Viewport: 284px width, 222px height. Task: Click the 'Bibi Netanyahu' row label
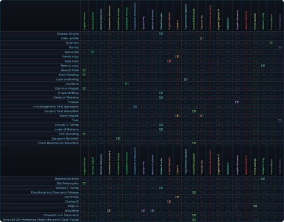(68, 183)
